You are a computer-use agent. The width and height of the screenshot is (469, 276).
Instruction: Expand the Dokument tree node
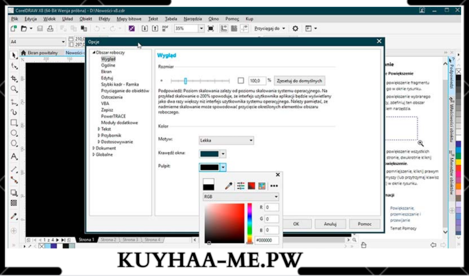[93, 148]
